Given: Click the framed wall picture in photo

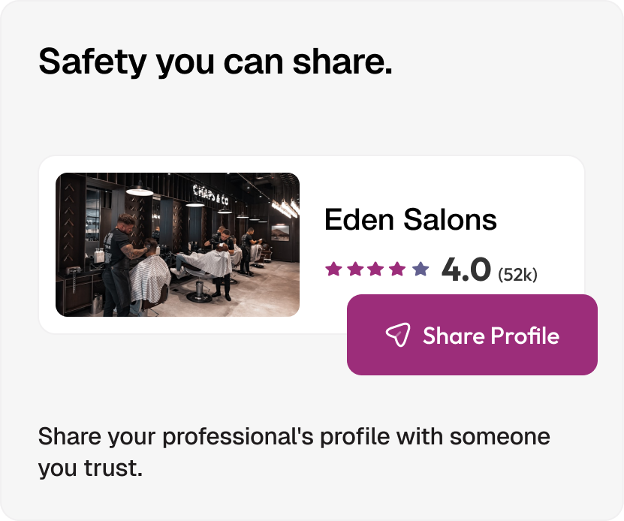Looking at the screenshot, I should pos(281,233).
